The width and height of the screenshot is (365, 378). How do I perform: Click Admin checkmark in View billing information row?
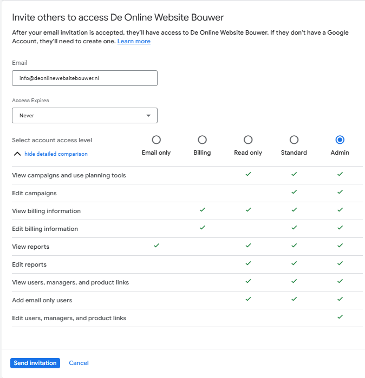(340, 210)
